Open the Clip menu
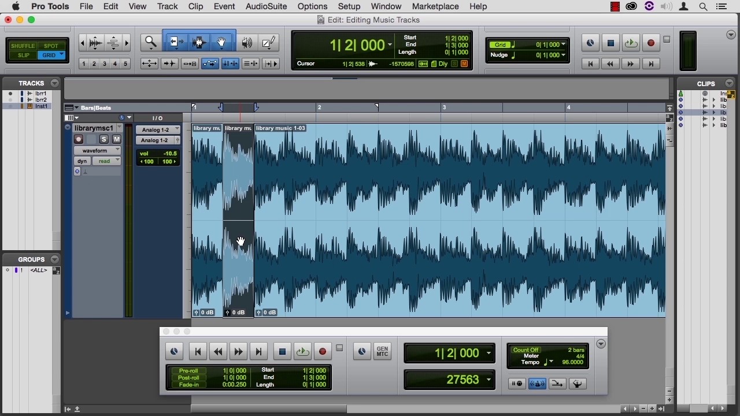 pyautogui.click(x=195, y=6)
